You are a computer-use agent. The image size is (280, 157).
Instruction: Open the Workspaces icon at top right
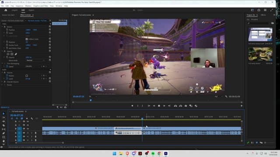pyautogui.click(x=252, y=10)
